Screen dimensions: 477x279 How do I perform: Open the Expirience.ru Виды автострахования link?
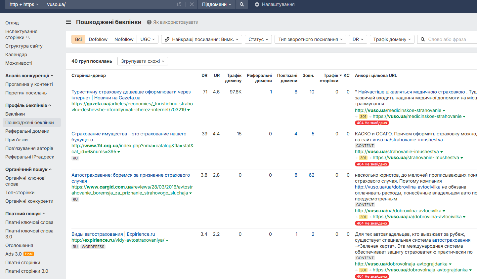click(x=97, y=234)
